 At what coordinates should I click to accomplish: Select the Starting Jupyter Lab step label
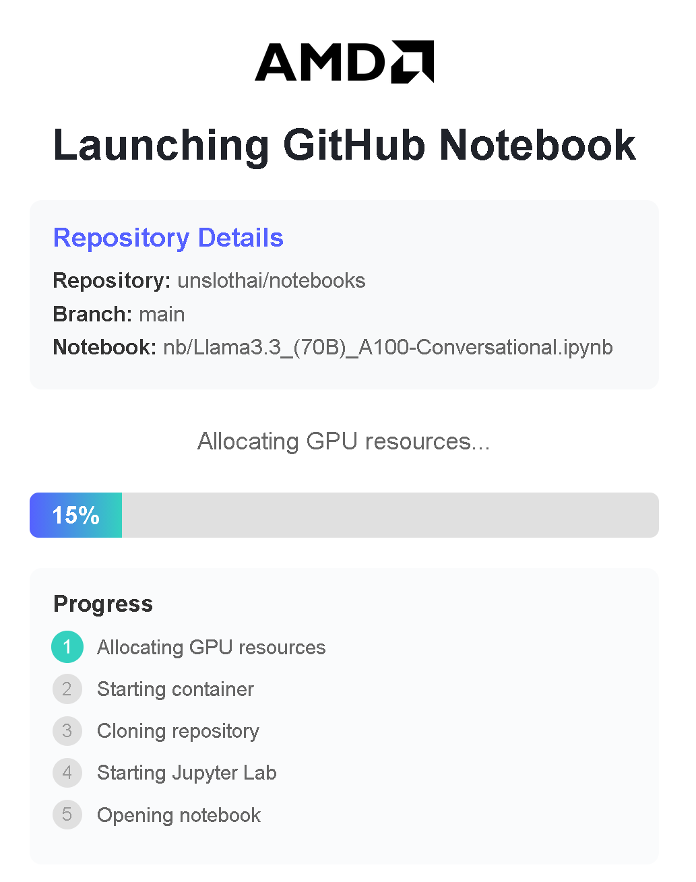(x=187, y=773)
